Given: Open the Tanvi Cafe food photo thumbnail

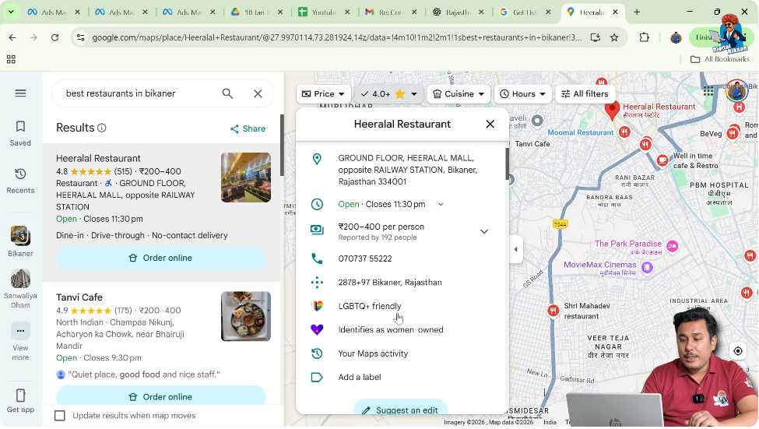Looking at the screenshot, I should point(246,316).
